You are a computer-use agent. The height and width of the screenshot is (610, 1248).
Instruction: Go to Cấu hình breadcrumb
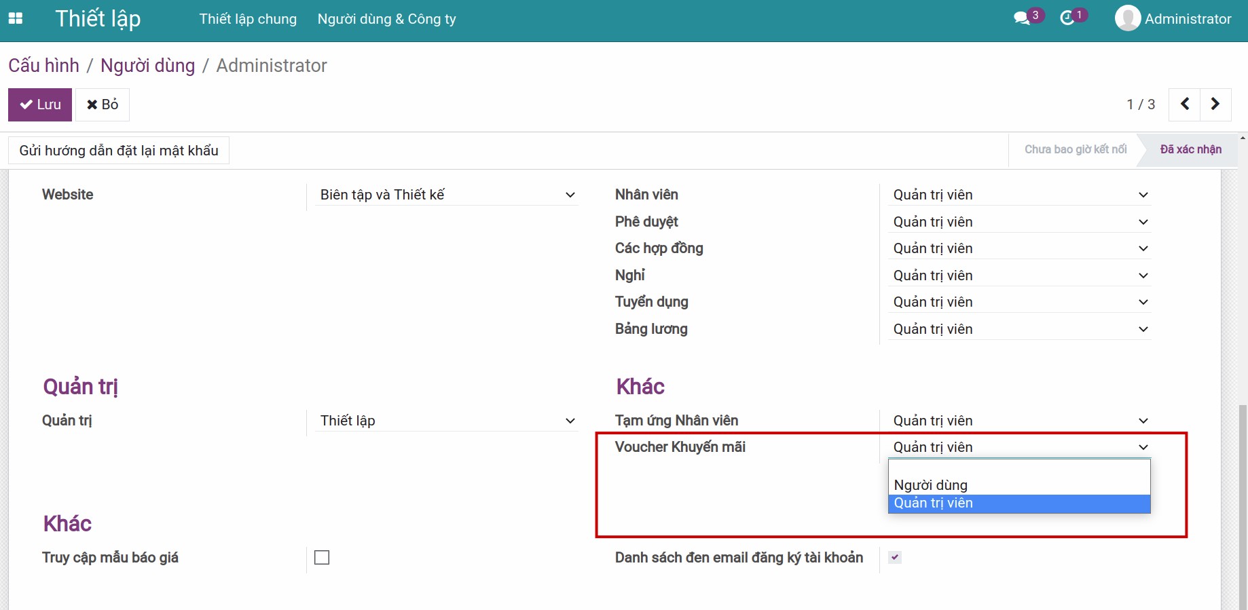[x=43, y=65]
